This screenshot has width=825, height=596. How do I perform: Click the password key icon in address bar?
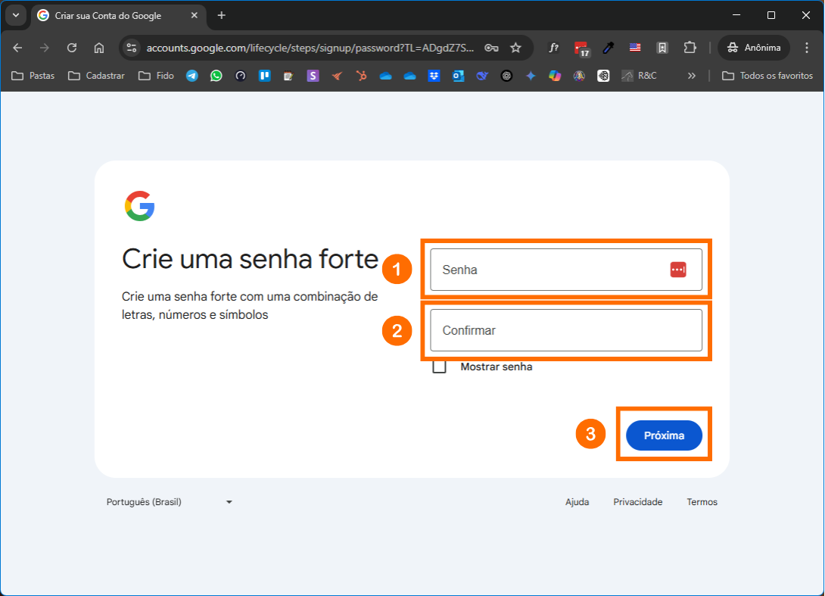[491, 48]
